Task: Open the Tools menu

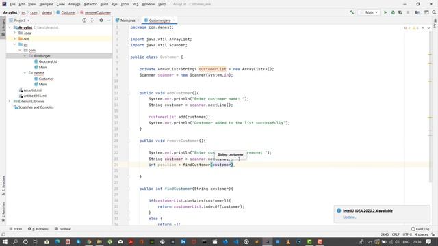Action: [x=125, y=4]
